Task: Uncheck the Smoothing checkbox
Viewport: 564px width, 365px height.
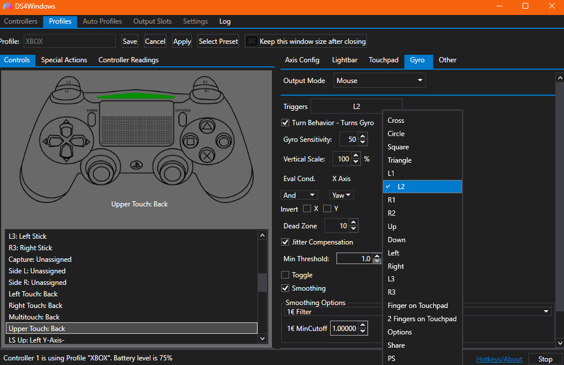Action: coord(285,288)
